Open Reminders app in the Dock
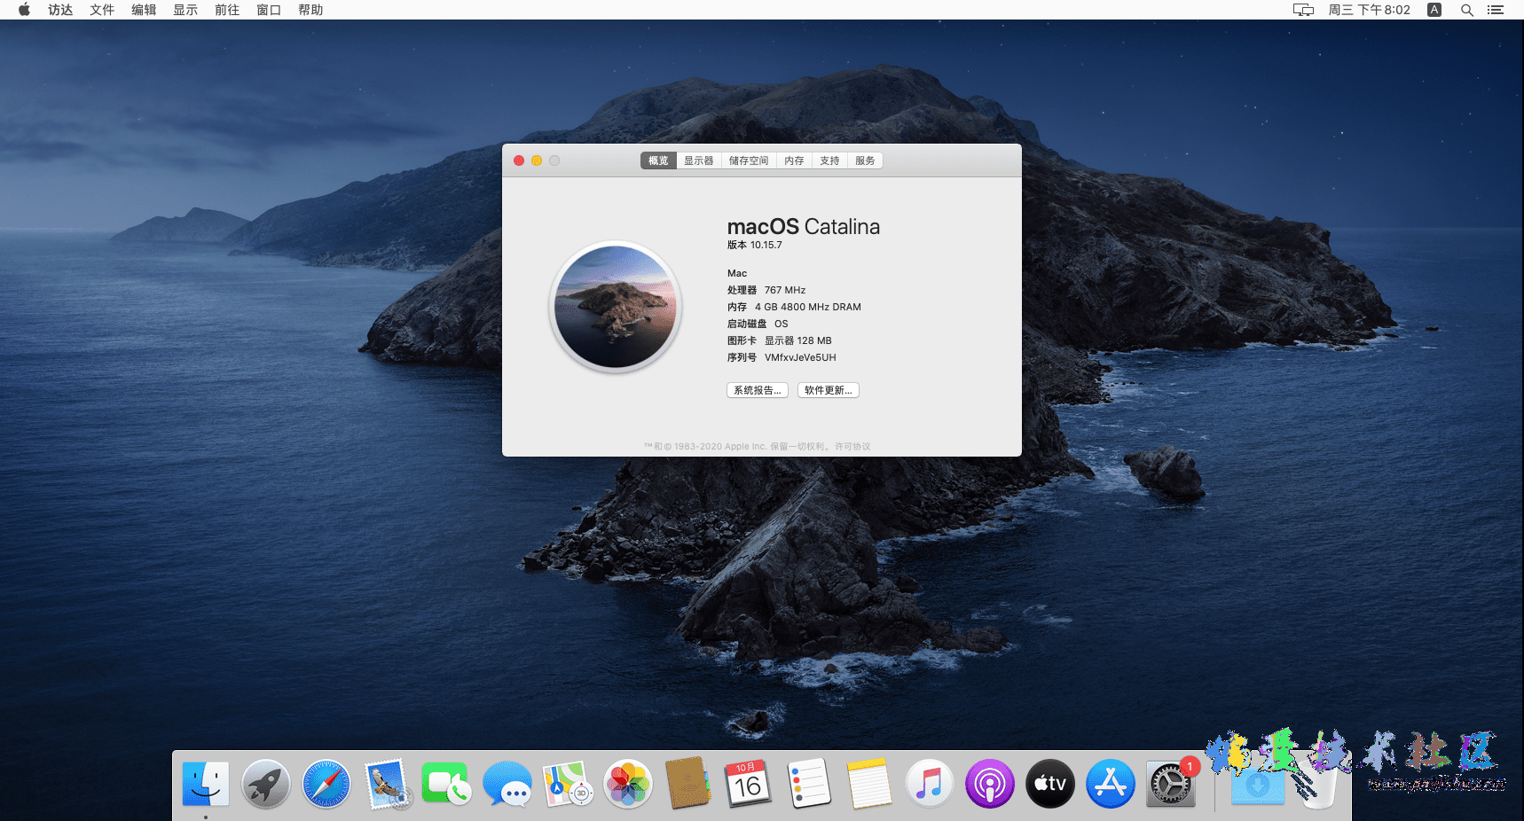1524x821 pixels. [x=809, y=784]
